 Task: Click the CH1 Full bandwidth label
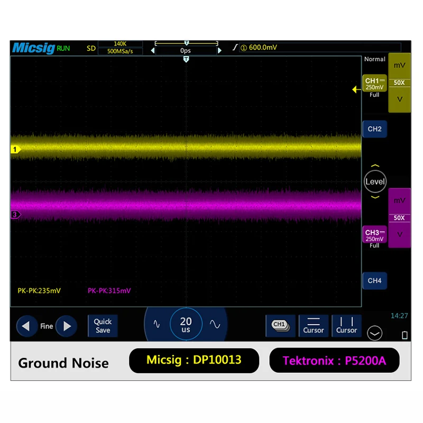(374, 95)
